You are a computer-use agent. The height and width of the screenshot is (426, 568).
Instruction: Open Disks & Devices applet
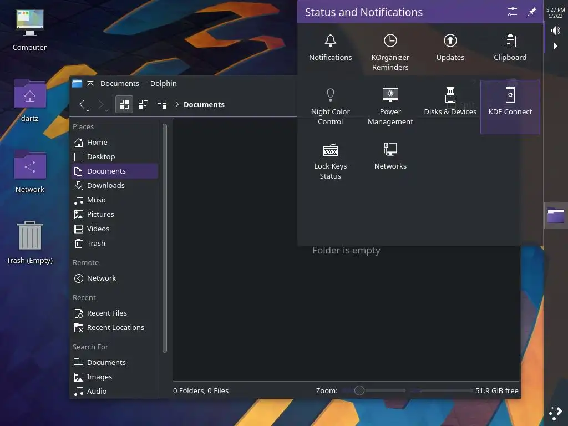(450, 102)
